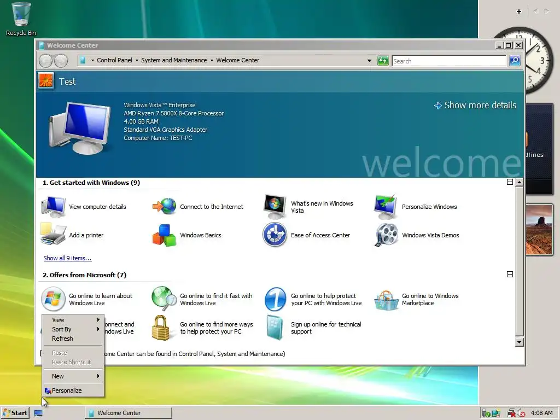Click the leftmost green shield tray icon

coord(486,413)
